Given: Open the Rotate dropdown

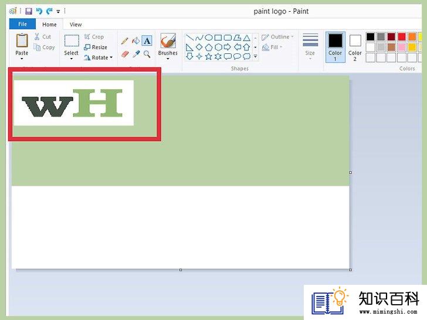Looking at the screenshot, I should pyautogui.click(x=99, y=57).
